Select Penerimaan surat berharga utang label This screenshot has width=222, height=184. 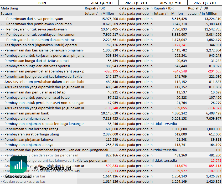coord(31,129)
